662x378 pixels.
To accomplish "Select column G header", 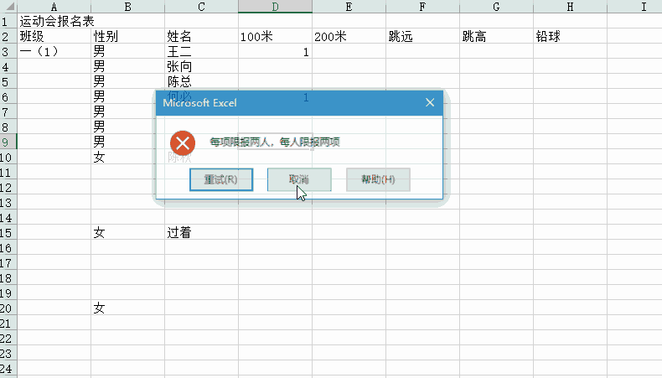I will point(496,7).
